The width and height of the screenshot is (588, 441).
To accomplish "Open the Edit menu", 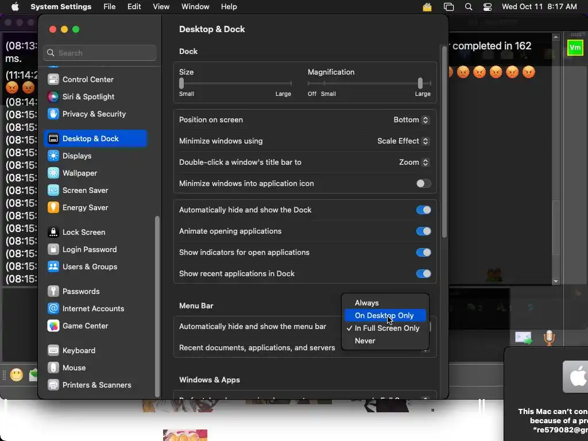I will [134, 7].
